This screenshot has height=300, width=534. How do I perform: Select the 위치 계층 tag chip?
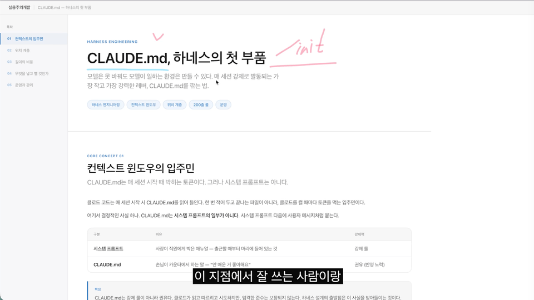(174, 105)
